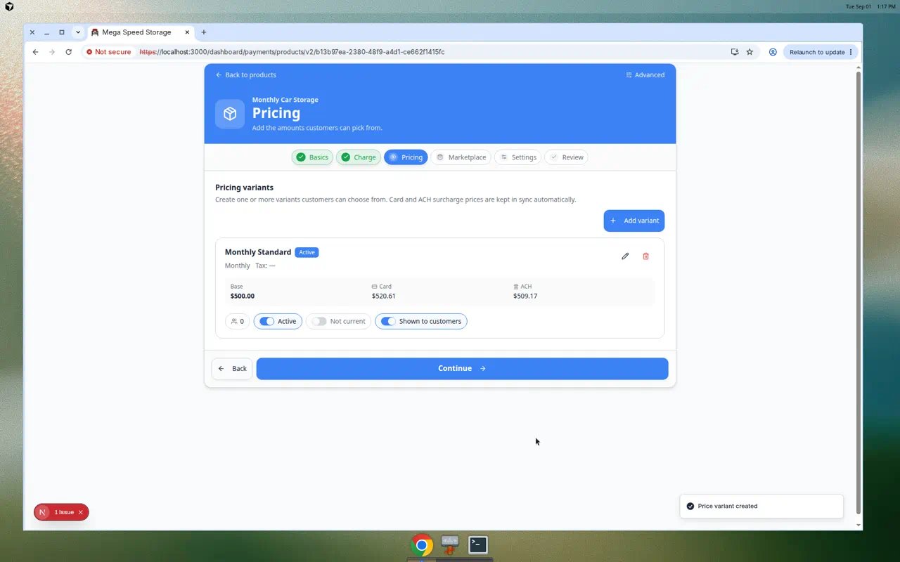Edit the Monthly Standard variant with pencil icon
This screenshot has width=900, height=562.
click(625, 256)
